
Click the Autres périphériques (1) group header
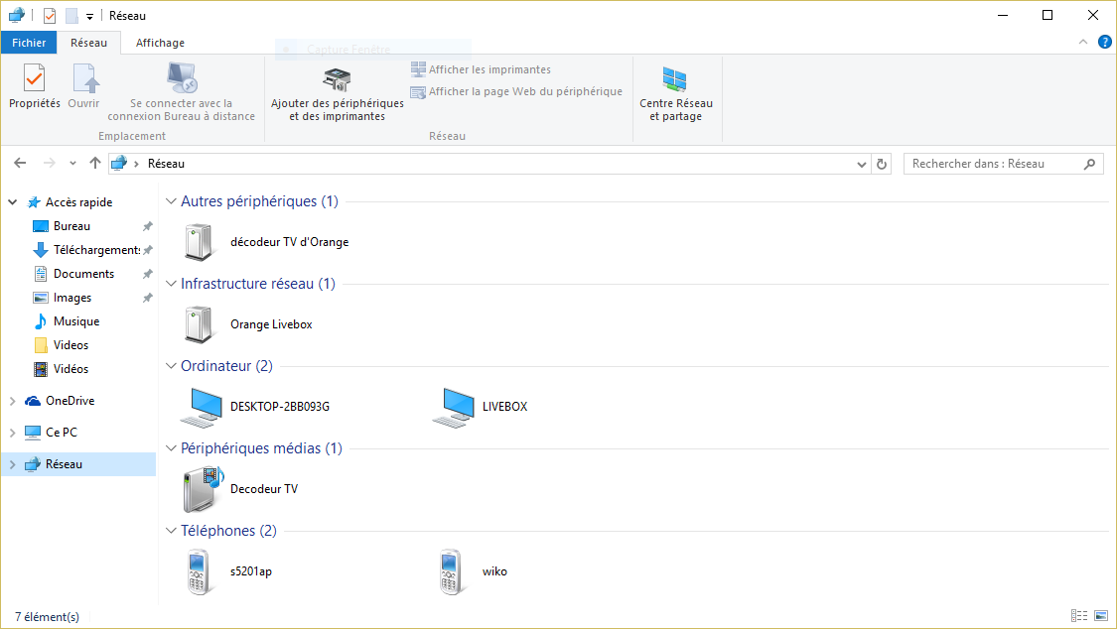pyautogui.click(x=259, y=201)
